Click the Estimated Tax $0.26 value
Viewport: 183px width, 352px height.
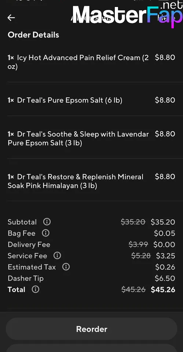pos(165,267)
